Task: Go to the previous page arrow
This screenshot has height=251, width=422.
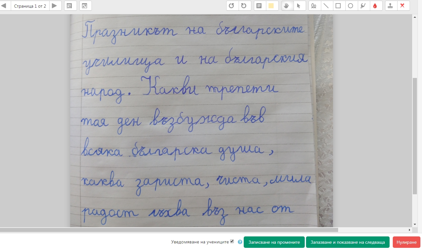Action: click(x=4, y=6)
